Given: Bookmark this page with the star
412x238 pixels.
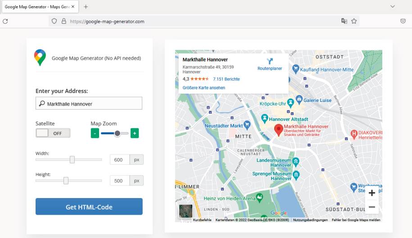Looking at the screenshot, I should [x=354, y=21].
